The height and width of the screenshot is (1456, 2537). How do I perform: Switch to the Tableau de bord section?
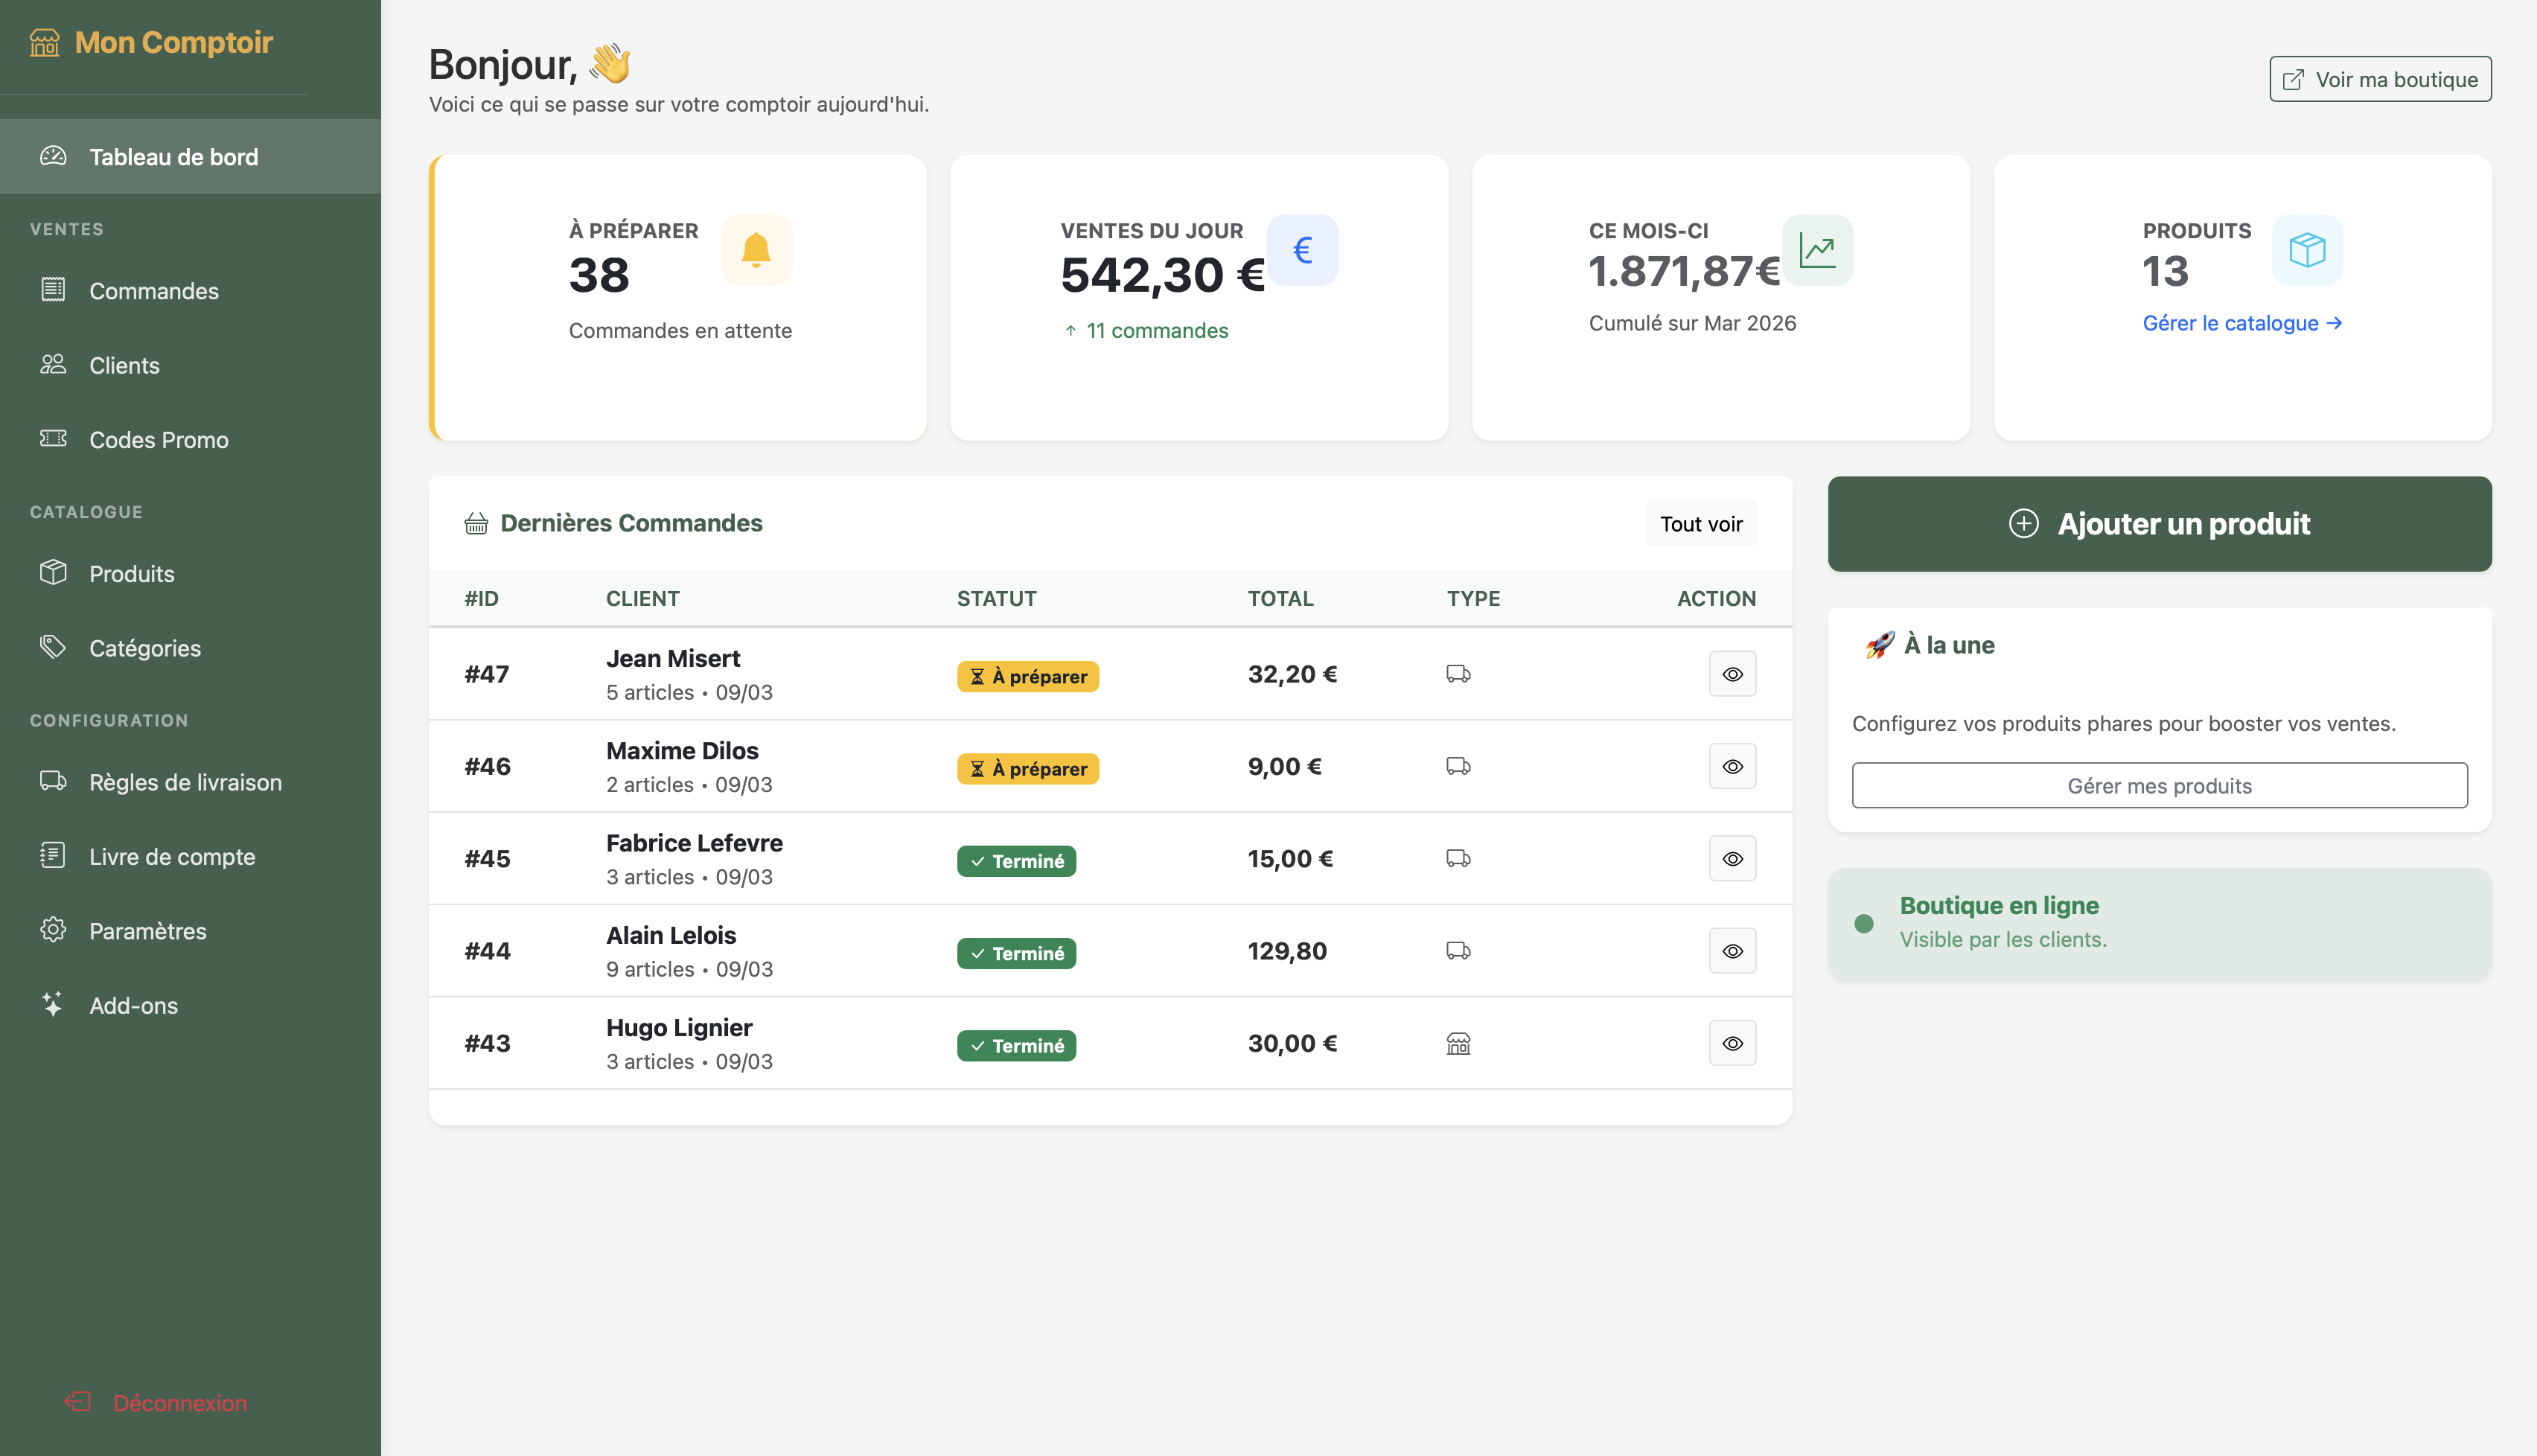click(173, 156)
